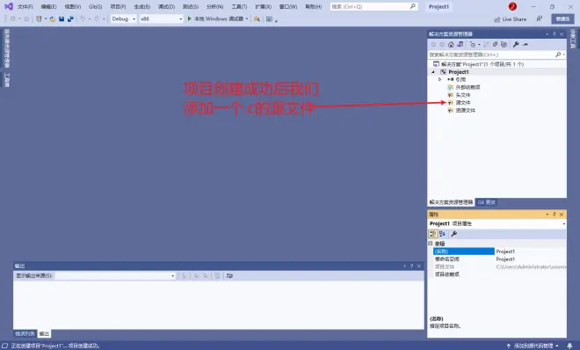The width and height of the screenshot is (580, 350).
Task: Click the notifications badge icon in title bar
Action: pos(512,7)
